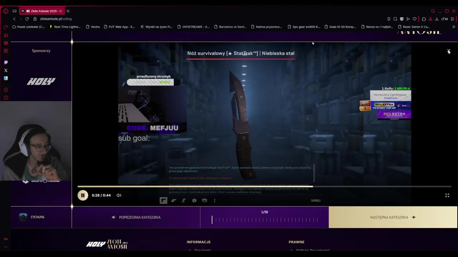
Task: Open History clock icon in sidebar
Action: 6,98
